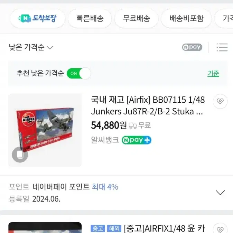Image resolution: width=233 pixels, height=233 pixels.
Task: Open the Airfix Stuka box thumbnail
Action: tap(45, 130)
